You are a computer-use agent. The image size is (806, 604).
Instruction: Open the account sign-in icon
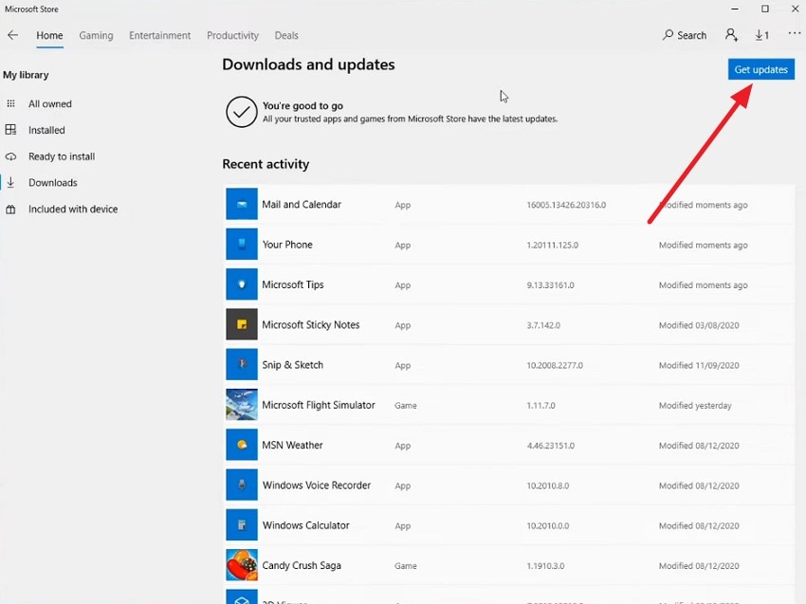[731, 35]
